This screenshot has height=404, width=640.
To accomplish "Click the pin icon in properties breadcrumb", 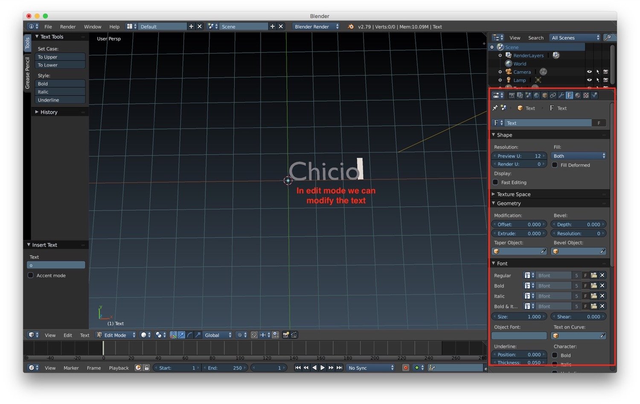I will 495,108.
